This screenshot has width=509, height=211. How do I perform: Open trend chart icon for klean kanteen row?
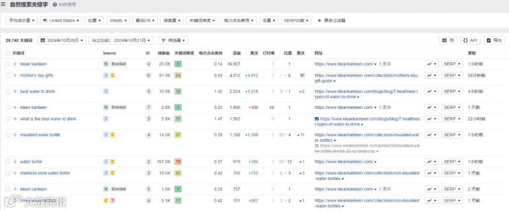[x=432, y=64]
